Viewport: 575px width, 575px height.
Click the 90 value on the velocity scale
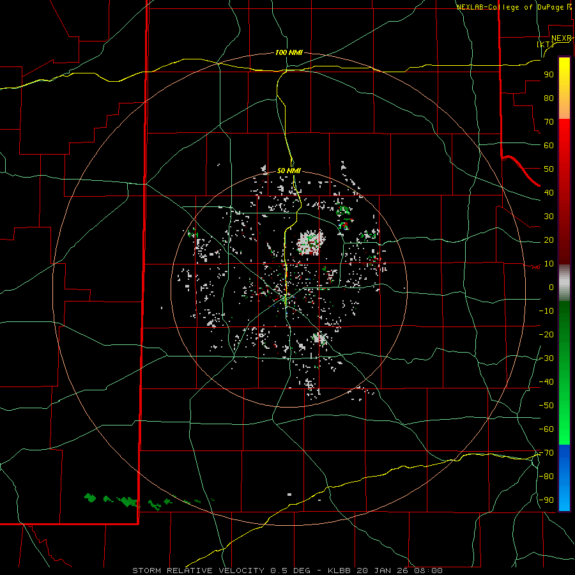coord(549,75)
